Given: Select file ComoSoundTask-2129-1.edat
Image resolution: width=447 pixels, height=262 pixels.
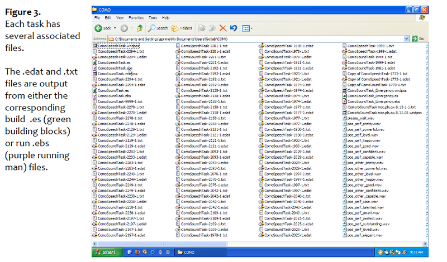Looking at the screenshot, I should (119, 146).
